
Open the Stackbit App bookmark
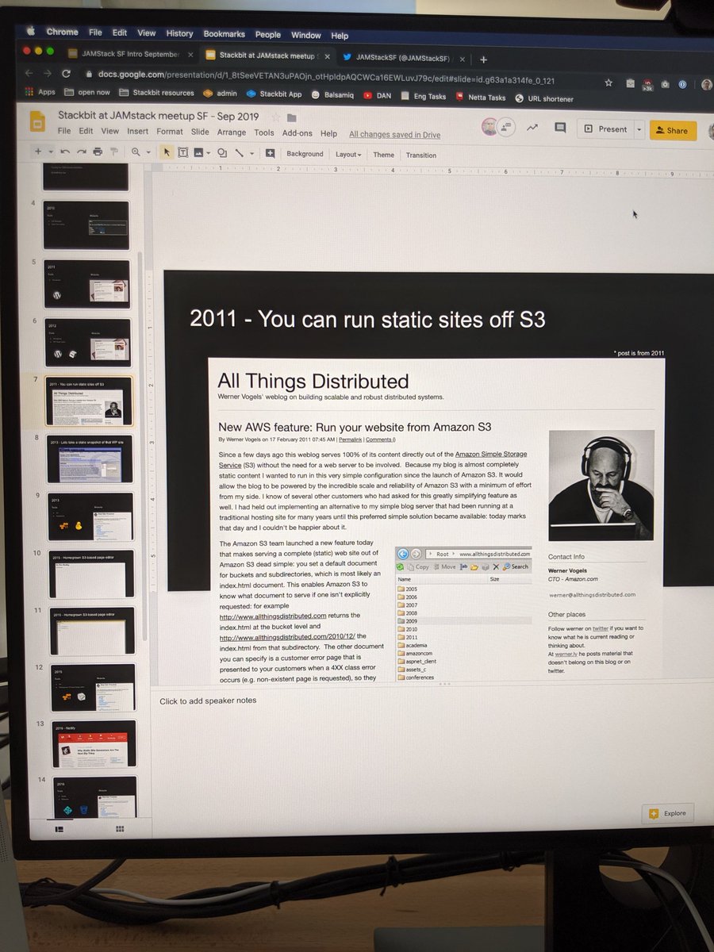[x=274, y=94]
